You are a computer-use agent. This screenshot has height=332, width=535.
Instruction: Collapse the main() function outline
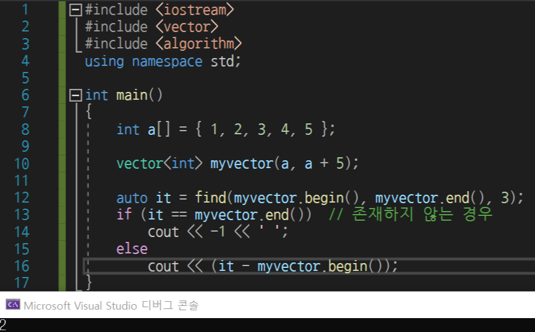75,96
